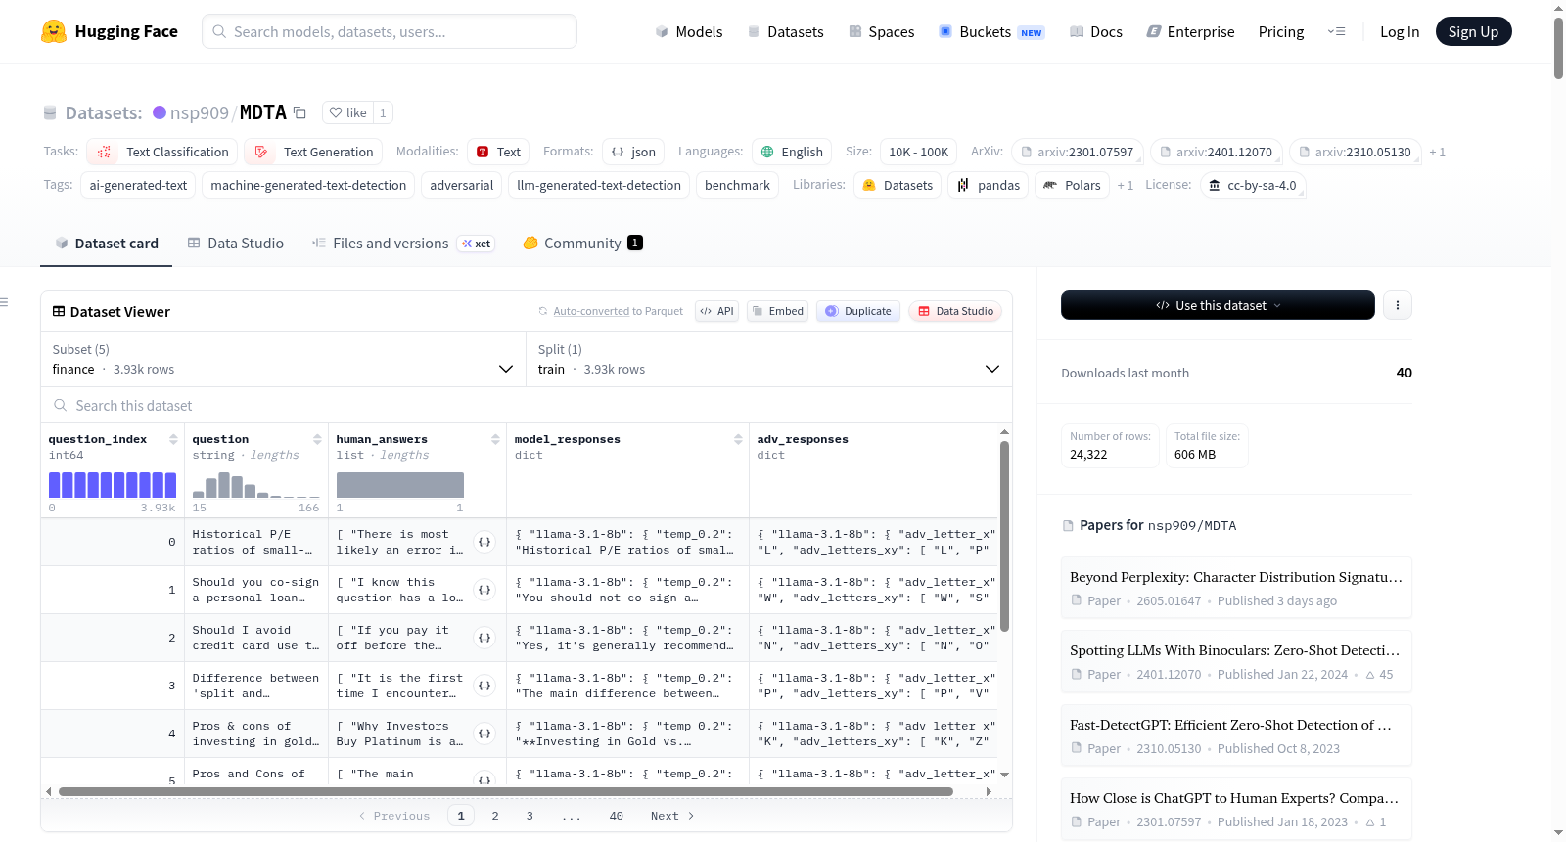Open the Text Classification task tag
This screenshot has width=1566, height=842.
(x=162, y=152)
